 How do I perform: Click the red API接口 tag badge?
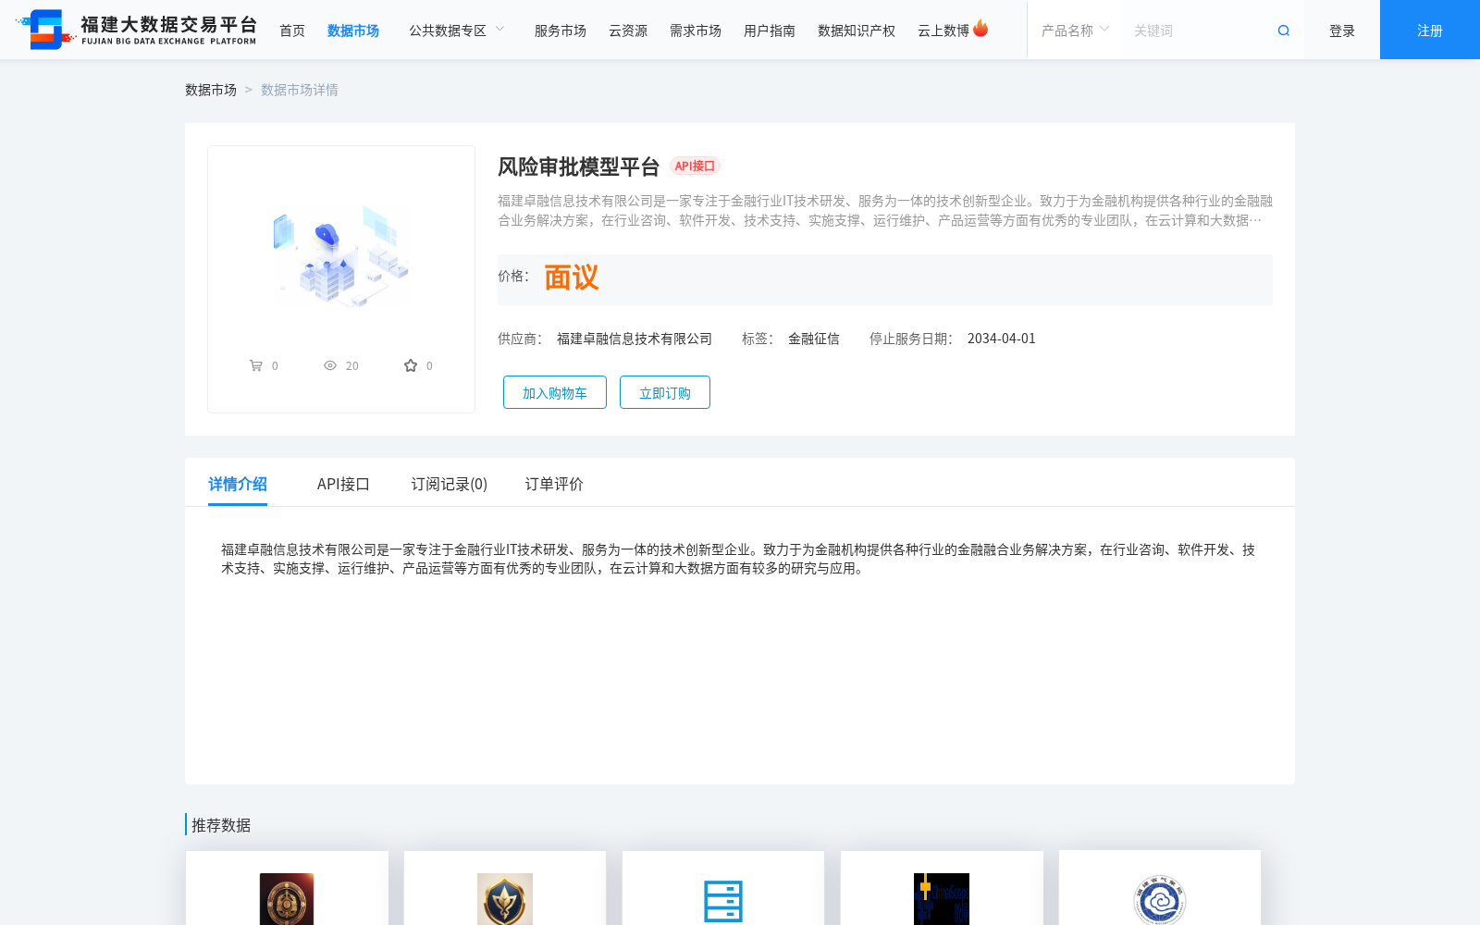pyautogui.click(x=695, y=166)
